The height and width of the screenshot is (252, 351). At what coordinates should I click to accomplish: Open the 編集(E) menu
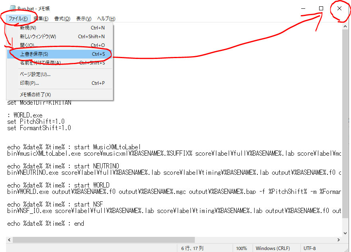click(x=41, y=19)
